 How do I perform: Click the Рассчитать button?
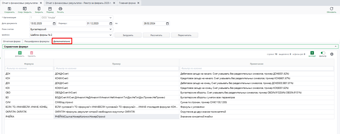coord(156,35)
